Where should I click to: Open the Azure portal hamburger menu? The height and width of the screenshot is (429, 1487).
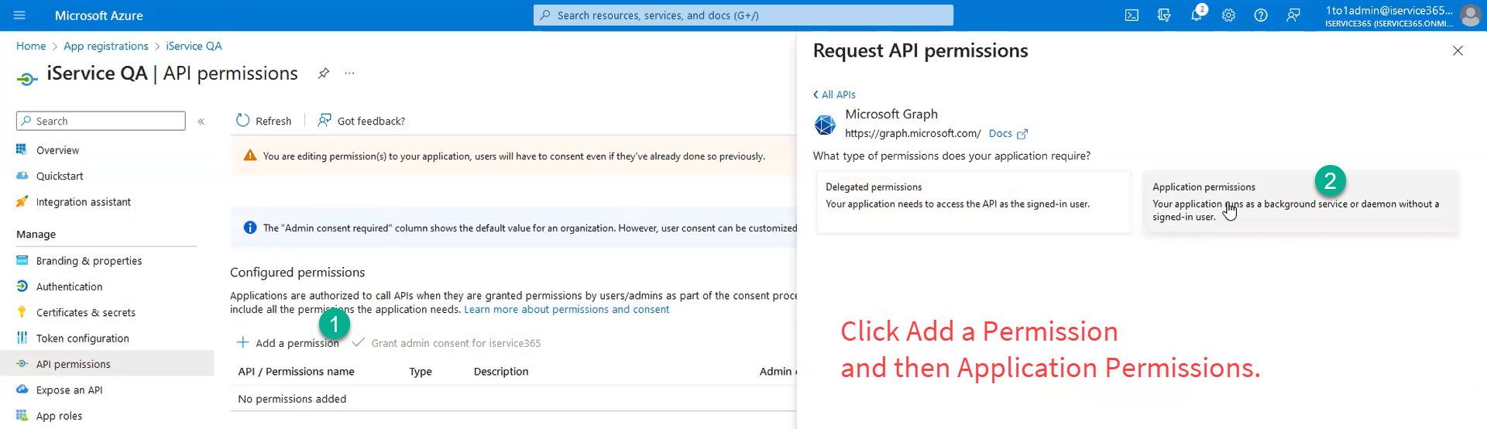coord(19,15)
